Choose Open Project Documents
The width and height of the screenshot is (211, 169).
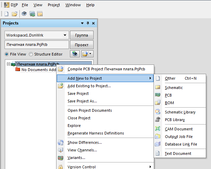(105, 110)
